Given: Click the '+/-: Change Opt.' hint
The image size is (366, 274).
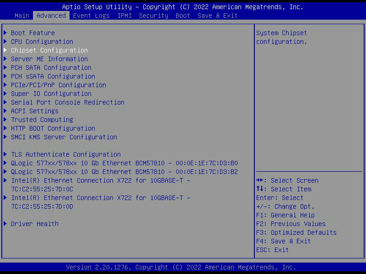Looking at the screenshot, I should [x=285, y=206].
